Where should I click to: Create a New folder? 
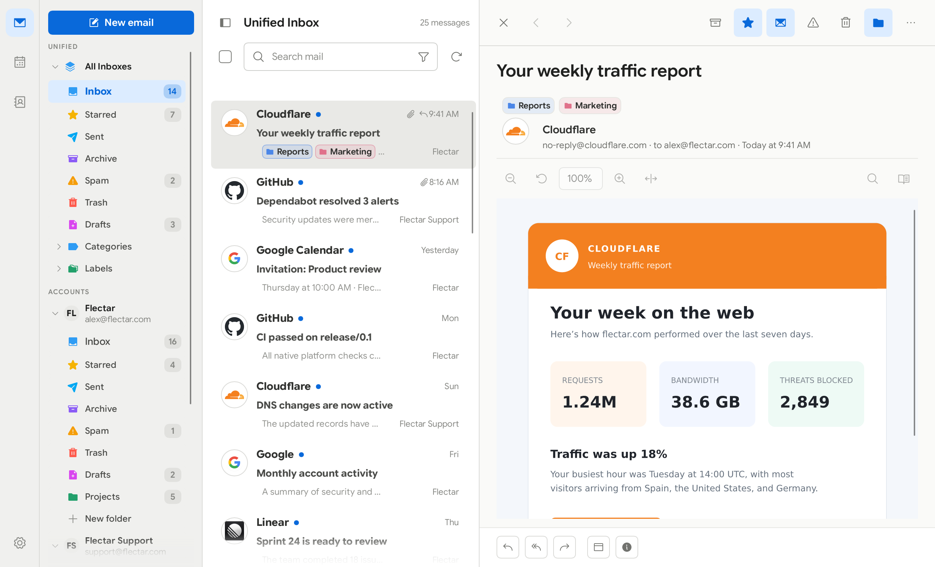click(x=117, y=519)
